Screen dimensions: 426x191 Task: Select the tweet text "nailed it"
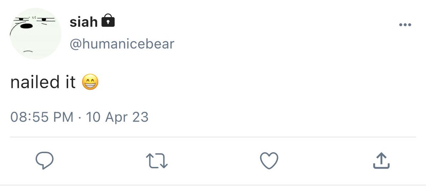(43, 82)
